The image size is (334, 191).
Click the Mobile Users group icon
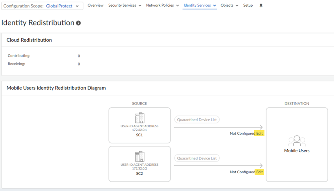(297, 141)
